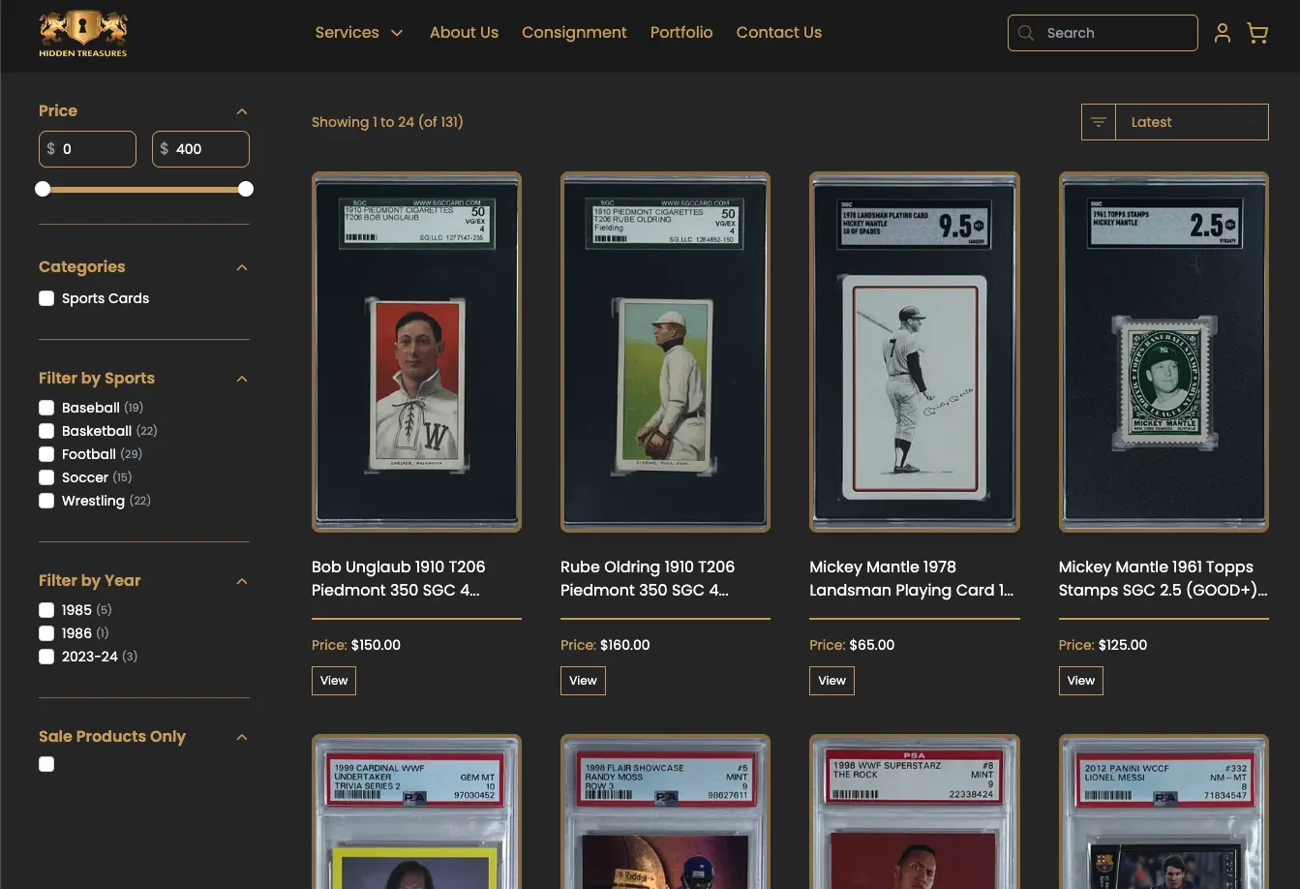This screenshot has width=1300, height=889.
Task: Open the Consignment page
Action: point(574,33)
